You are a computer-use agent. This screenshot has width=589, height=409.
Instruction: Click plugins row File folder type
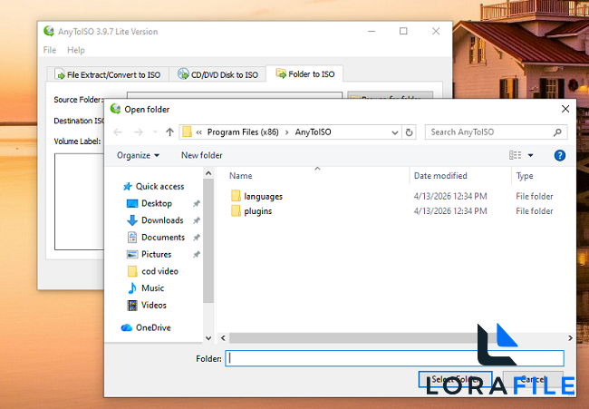tap(534, 211)
